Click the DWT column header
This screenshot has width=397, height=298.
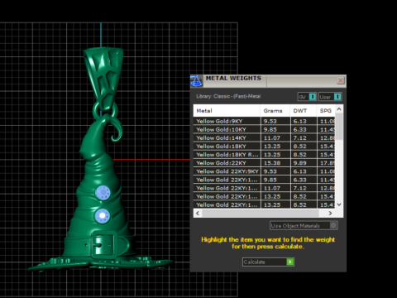click(304, 111)
